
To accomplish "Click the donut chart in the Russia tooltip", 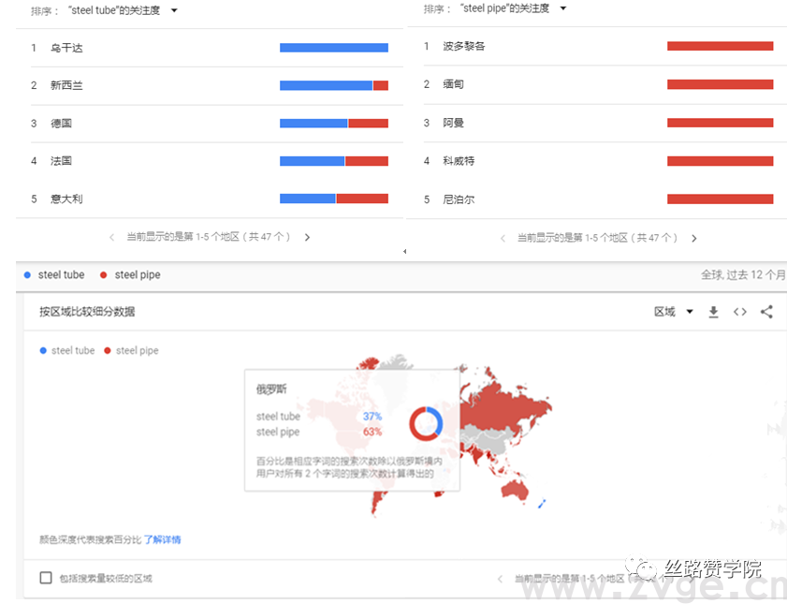I will pyautogui.click(x=427, y=421).
